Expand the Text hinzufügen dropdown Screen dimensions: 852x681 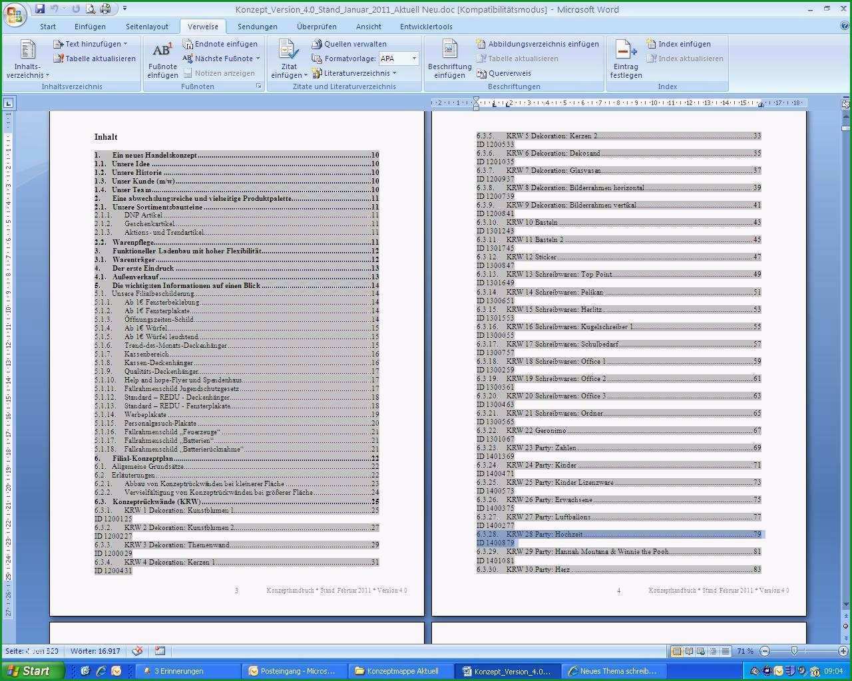coord(91,44)
